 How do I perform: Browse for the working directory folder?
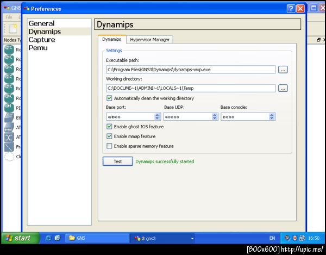click(283, 88)
